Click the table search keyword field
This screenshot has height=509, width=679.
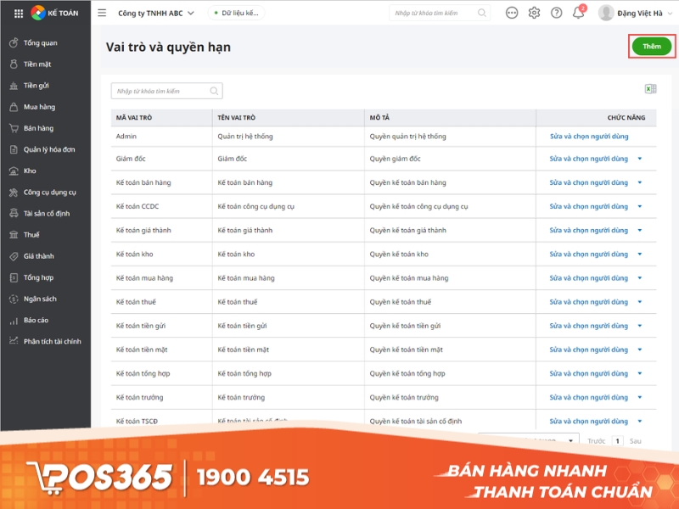[161, 89]
